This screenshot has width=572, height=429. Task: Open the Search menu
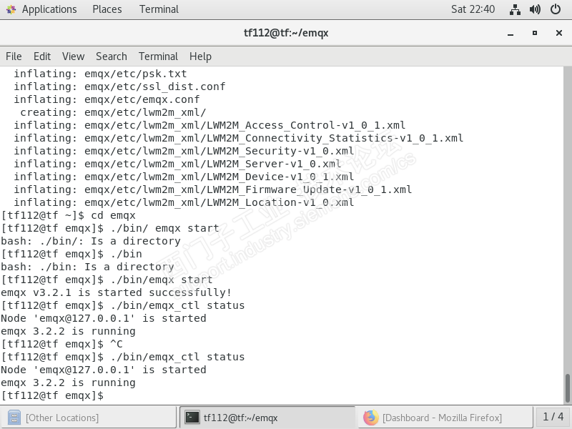point(112,56)
